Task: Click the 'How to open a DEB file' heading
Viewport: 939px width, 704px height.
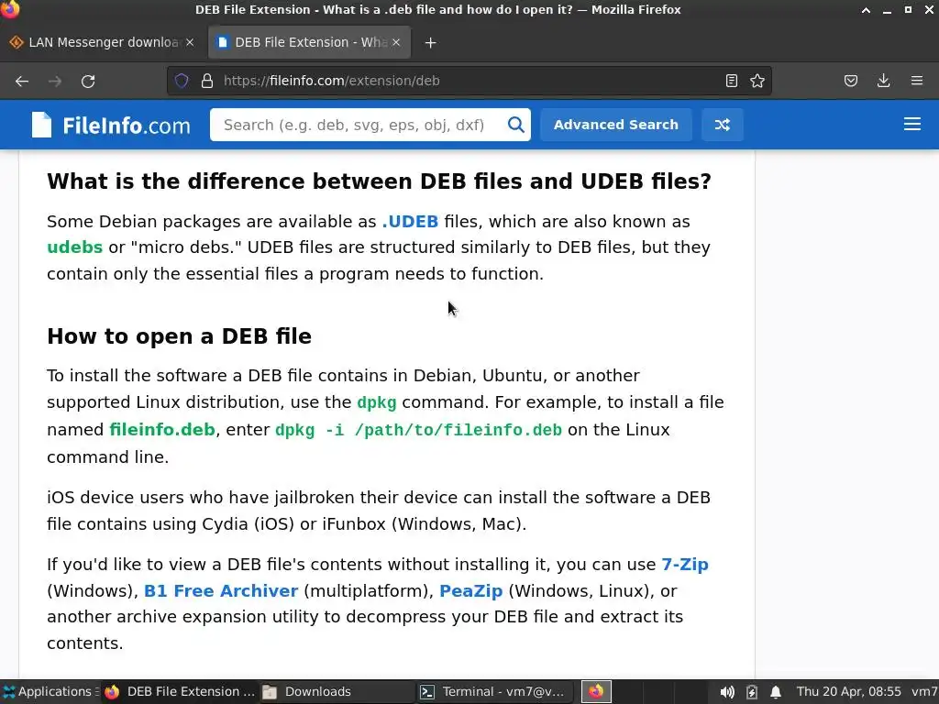Action: (179, 336)
